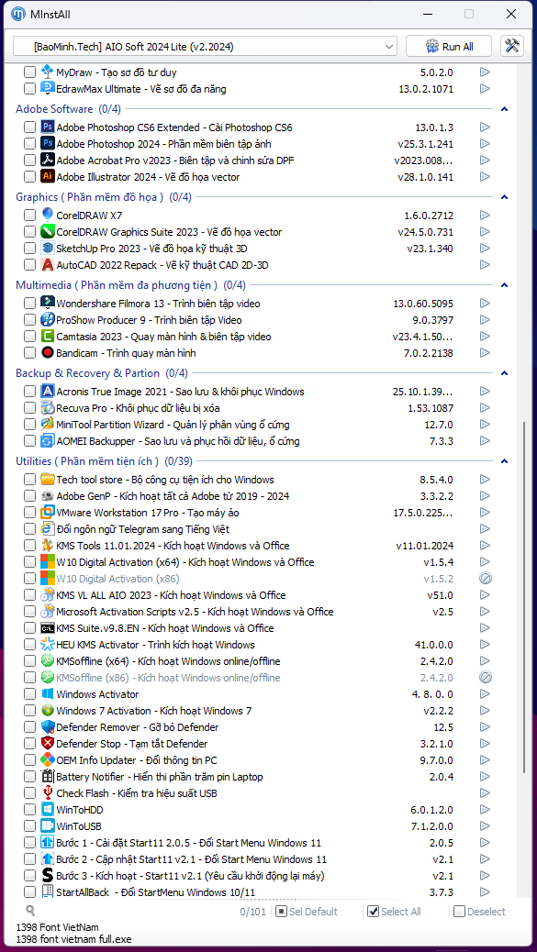Viewport: 537px width, 952px height.
Task: Tick the VMware Workstation 17 Pro checkbox
Action: 29,513
